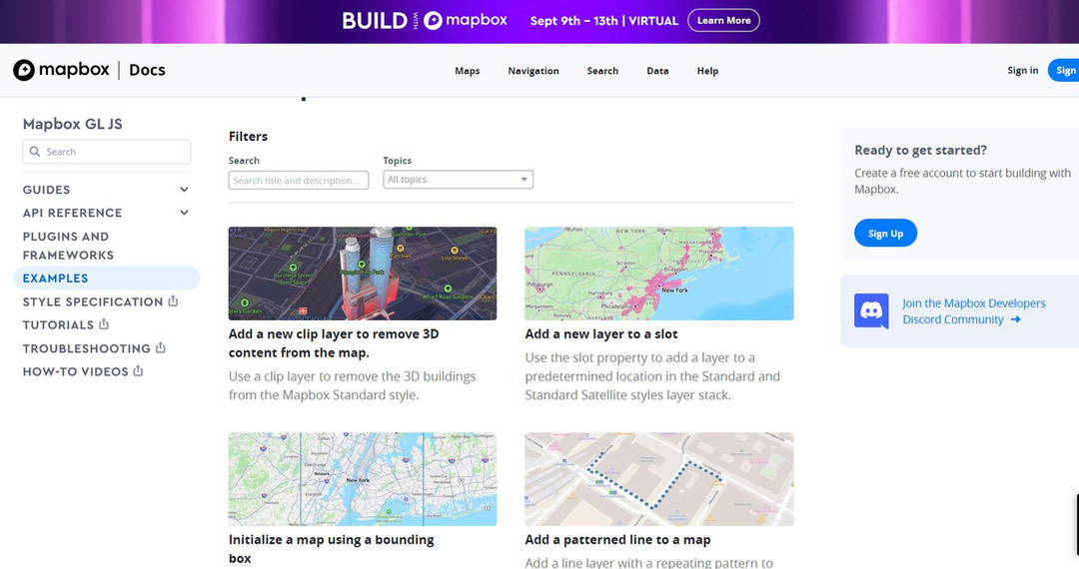This screenshot has height=569, width=1079.
Task: Open the All topics dropdown
Action: click(x=458, y=180)
